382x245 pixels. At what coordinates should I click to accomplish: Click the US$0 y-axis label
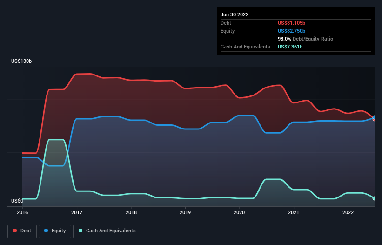17,201
